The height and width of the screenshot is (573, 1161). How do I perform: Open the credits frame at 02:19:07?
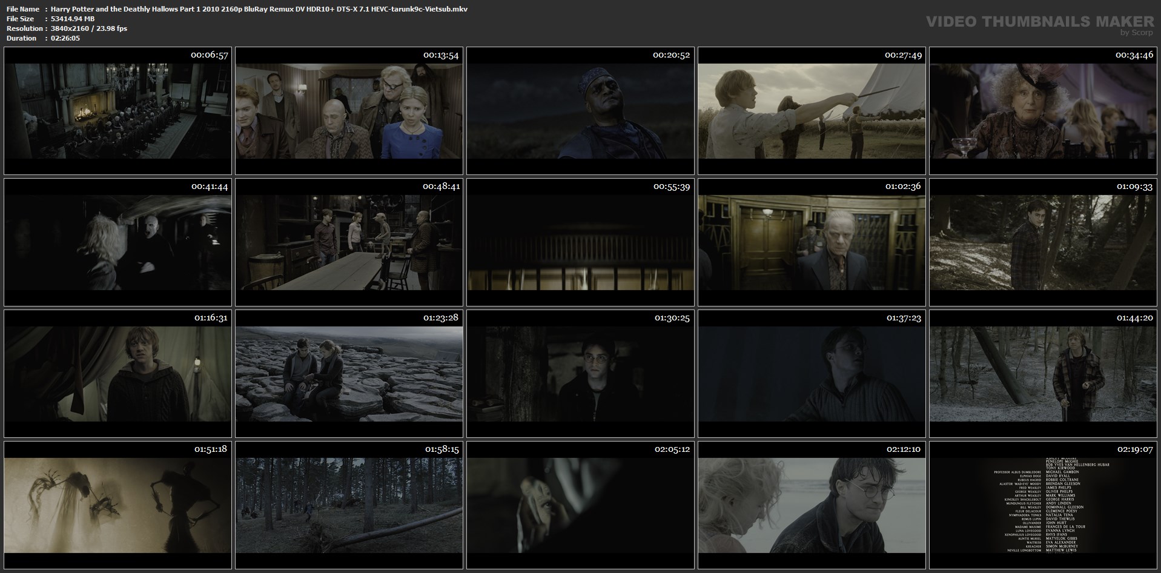point(1043,505)
